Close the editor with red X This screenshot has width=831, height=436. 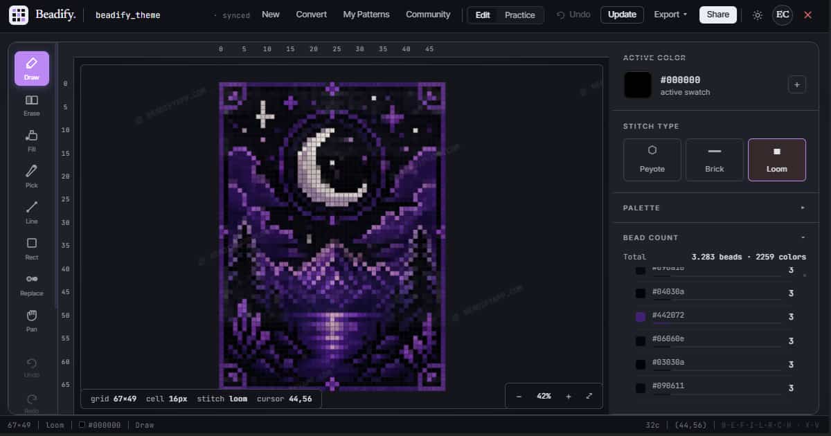click(807, 15)
